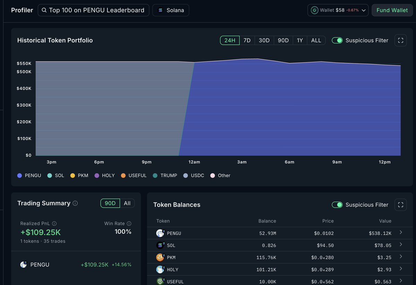Toggle SOL series in chart legend
This screenshot has width=416, height=285.
pyautogui.click(x=55, y=176)
